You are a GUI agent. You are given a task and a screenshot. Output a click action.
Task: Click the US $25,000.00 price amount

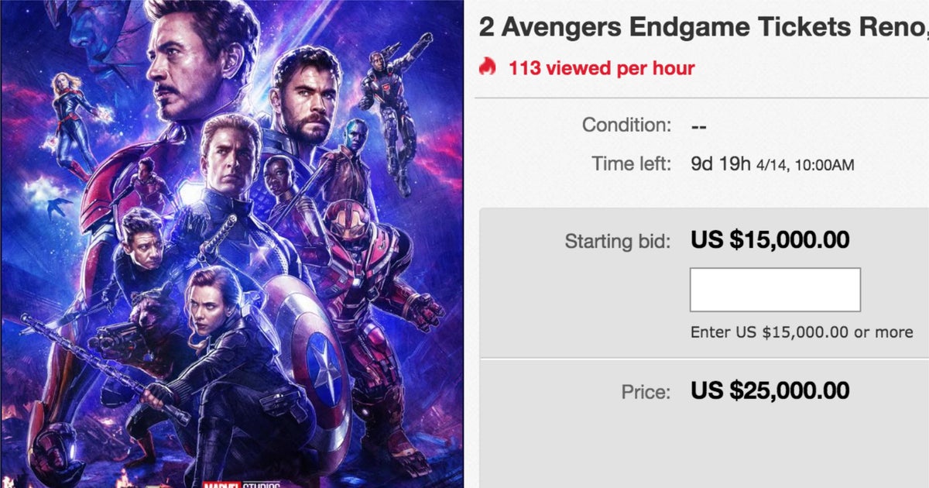click(770, 390)
